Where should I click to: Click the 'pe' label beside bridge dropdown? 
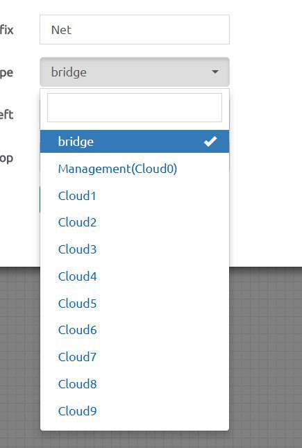click(6, 73)
